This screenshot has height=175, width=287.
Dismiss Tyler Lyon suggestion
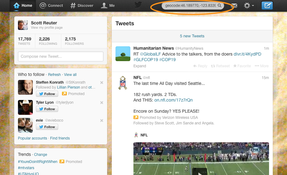[x=102, y=102]
